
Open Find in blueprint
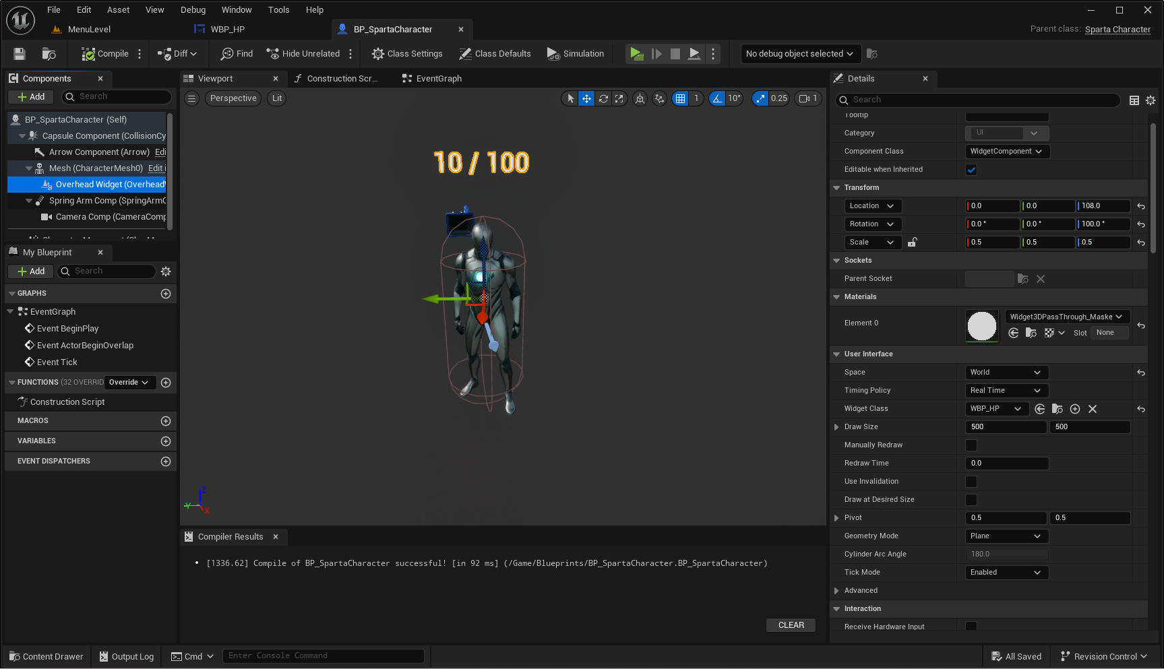237,54
